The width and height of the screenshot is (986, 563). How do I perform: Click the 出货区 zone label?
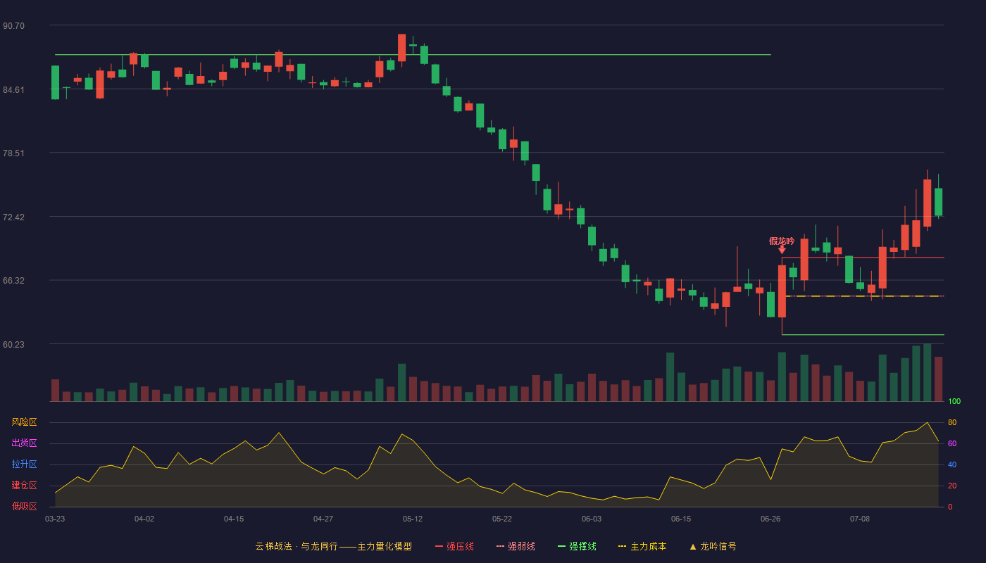coord(24,443)
